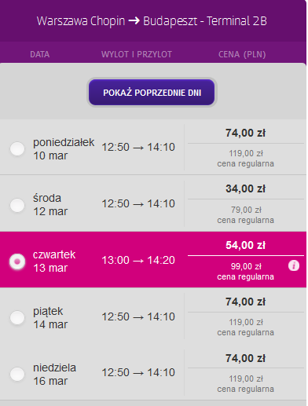The image size is (308, 406).
Task: Click the 13:00 → 14:20 flight time
Action: [138, 260]
